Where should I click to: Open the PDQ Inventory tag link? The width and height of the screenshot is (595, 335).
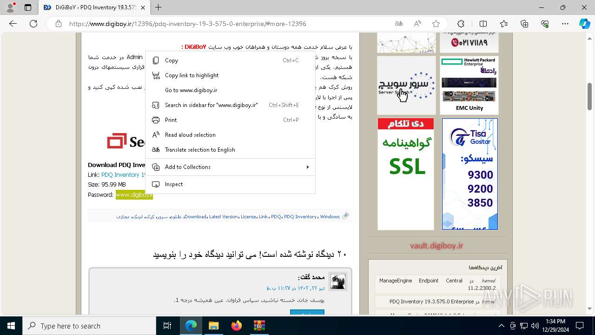tap(300, 217)
